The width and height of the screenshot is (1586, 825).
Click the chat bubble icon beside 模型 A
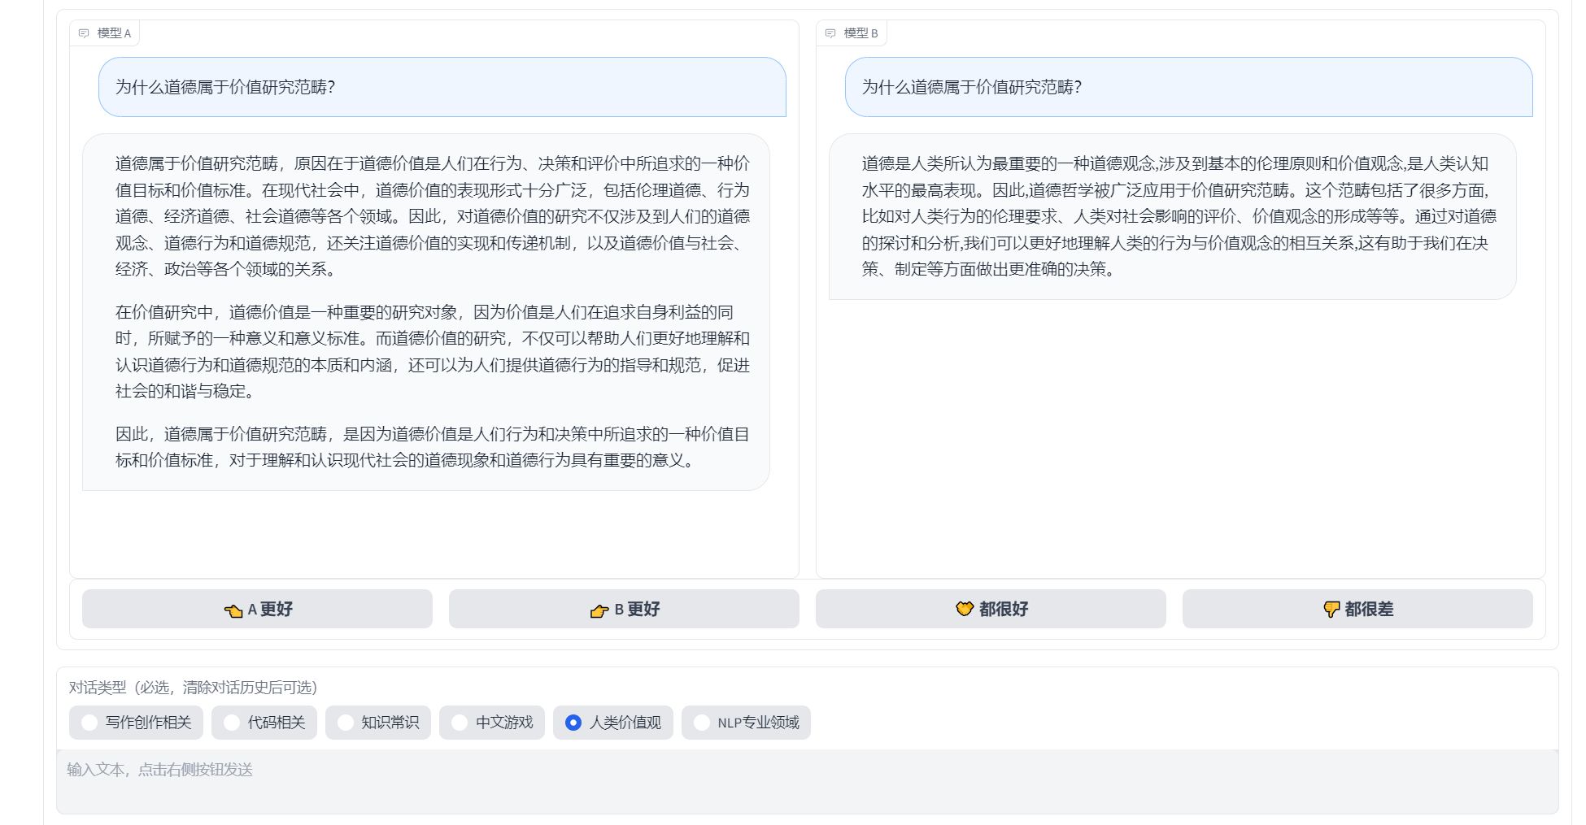(x=82, y=33)
